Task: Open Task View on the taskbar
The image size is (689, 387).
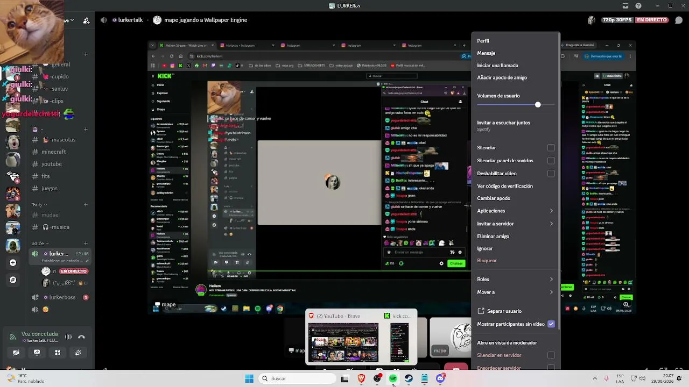Action: tap(344, 378)
